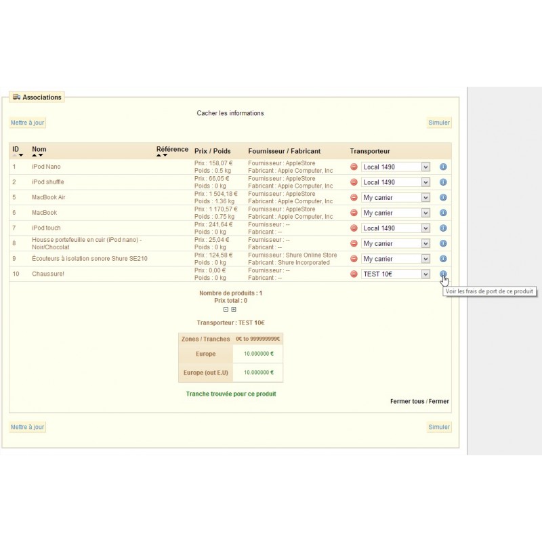Sort the Nom column ascending

click(35, 156)
